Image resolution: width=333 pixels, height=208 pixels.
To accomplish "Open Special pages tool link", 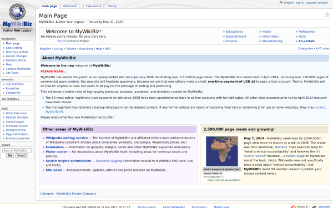I will coord(15,122).
